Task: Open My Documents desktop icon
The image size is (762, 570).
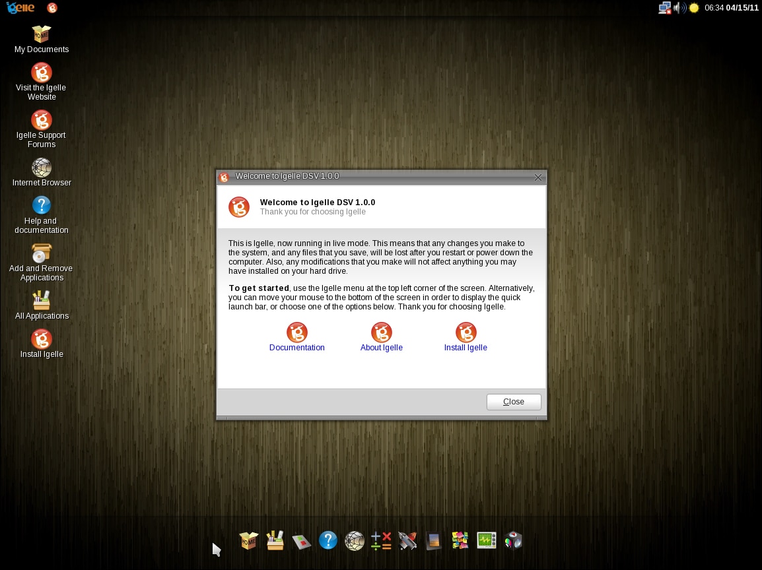Action: tap(42, 34)
